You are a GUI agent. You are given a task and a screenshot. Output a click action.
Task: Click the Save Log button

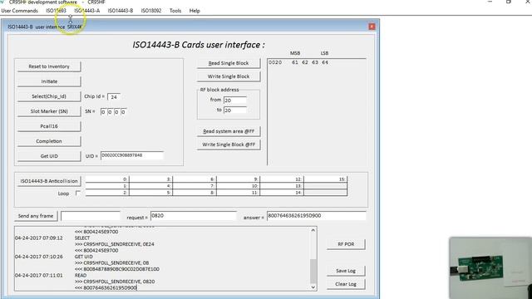click(346, 271)
